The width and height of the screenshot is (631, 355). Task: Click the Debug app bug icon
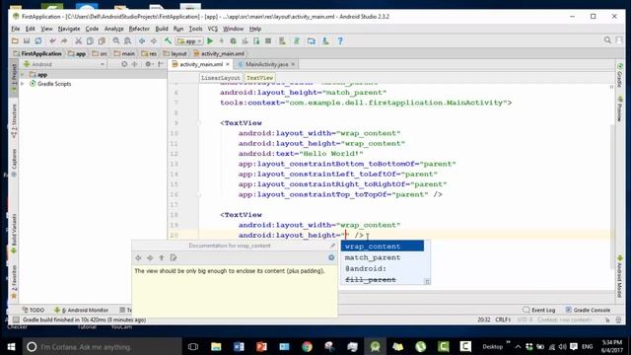[233, 41]
